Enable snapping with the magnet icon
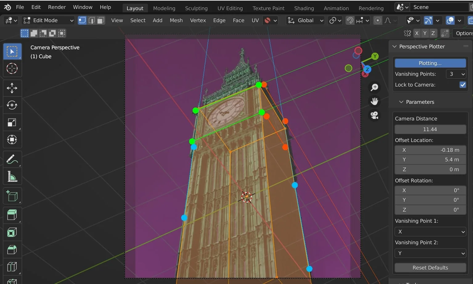Screen dimensions: 473x284 coord(349,20)
